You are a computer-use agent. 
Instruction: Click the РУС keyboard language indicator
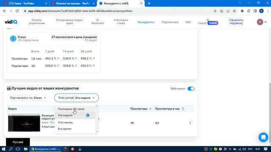coord(250,149)
